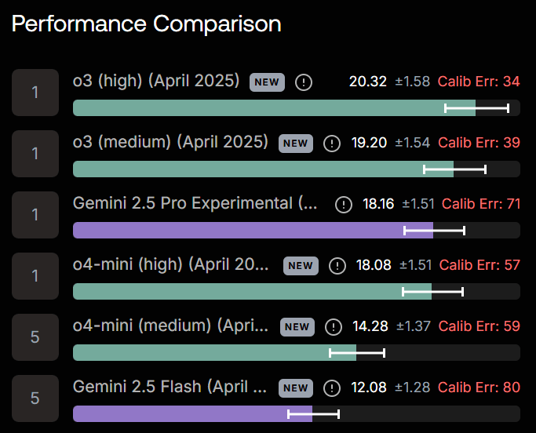
Task: Click info icon for o4-mini (high)
Action: [x=337, y=266]
